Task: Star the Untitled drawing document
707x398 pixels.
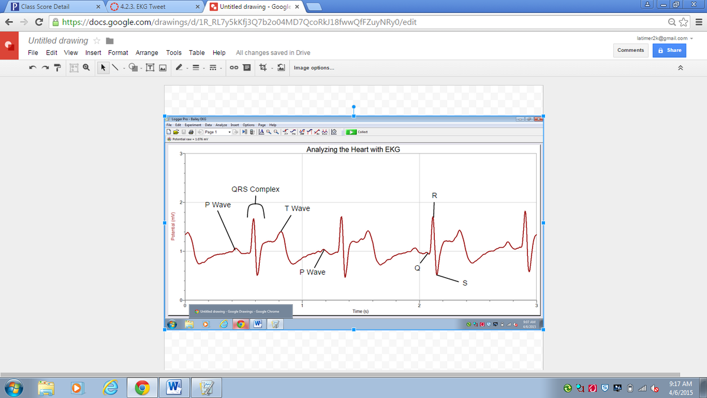Action: point(98,41)
